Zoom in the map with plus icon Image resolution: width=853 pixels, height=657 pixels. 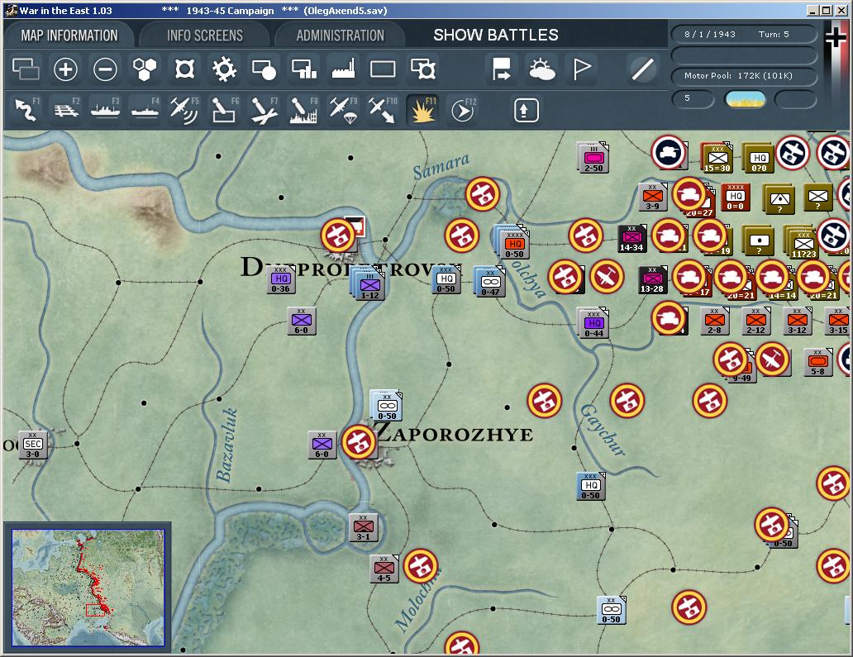tap(65, 69)
